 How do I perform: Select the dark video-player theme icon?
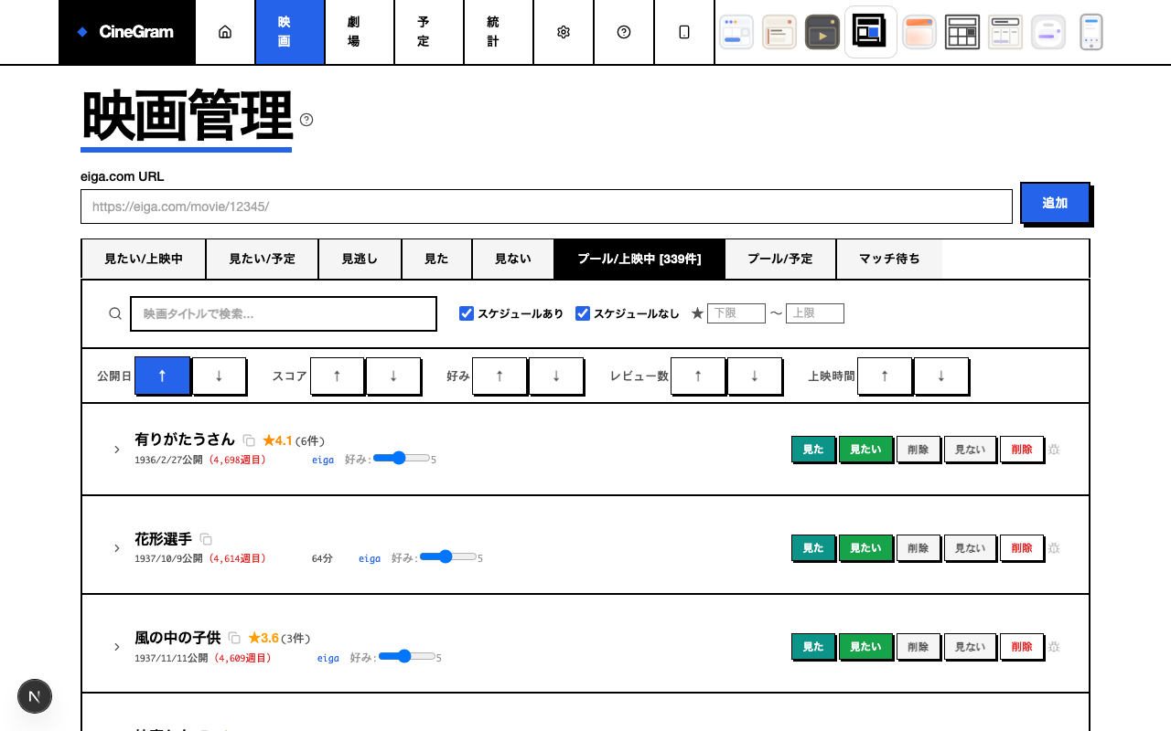822,32
